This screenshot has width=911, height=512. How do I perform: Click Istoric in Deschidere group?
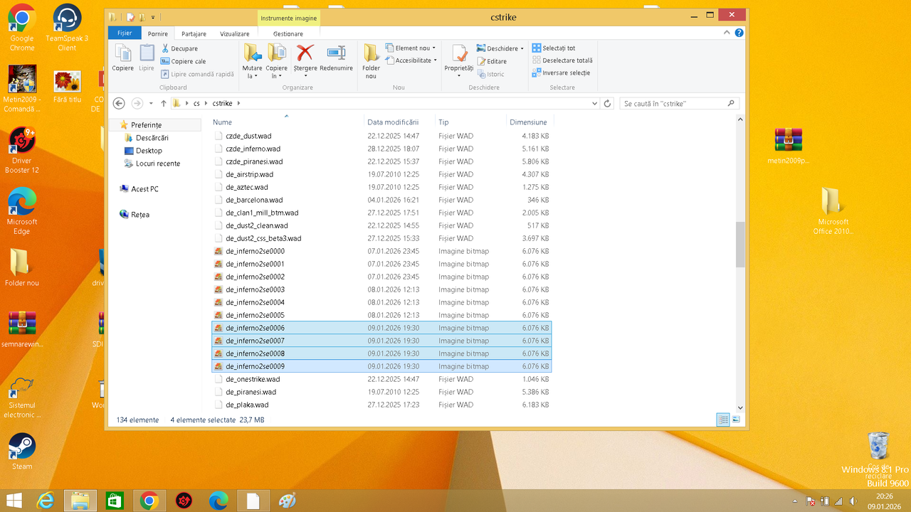pyautogui.click(x=490, y=74)
